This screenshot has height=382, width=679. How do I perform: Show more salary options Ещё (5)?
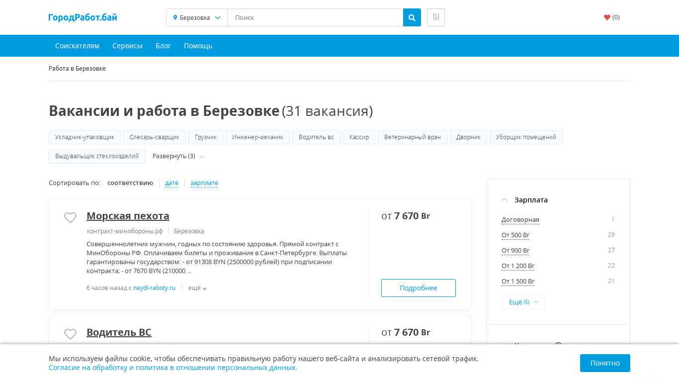click(x=523, y=302)
